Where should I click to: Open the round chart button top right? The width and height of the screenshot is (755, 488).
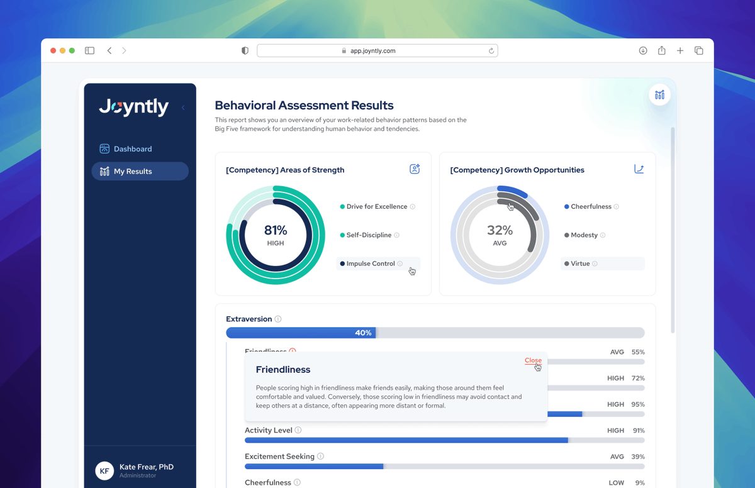click(x=659, y=95)
